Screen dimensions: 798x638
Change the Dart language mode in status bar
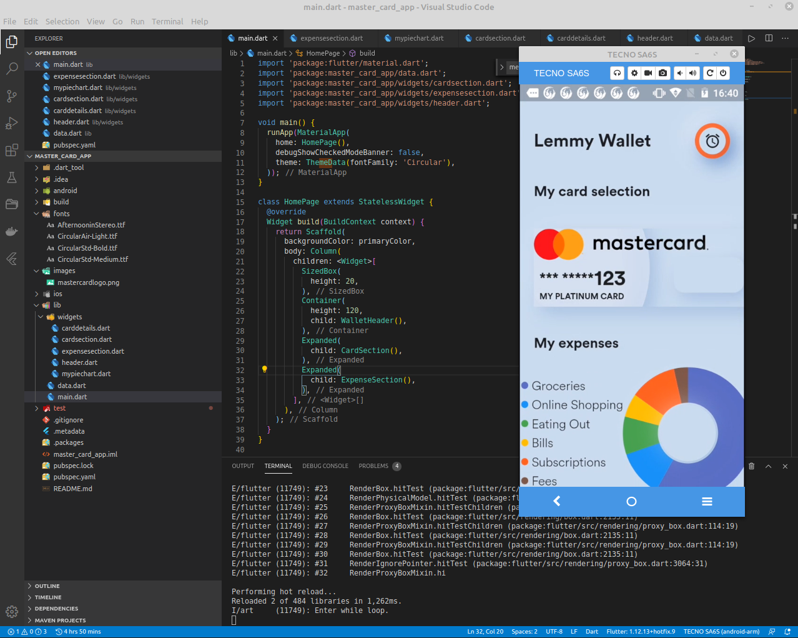click(x=592, y=632)
